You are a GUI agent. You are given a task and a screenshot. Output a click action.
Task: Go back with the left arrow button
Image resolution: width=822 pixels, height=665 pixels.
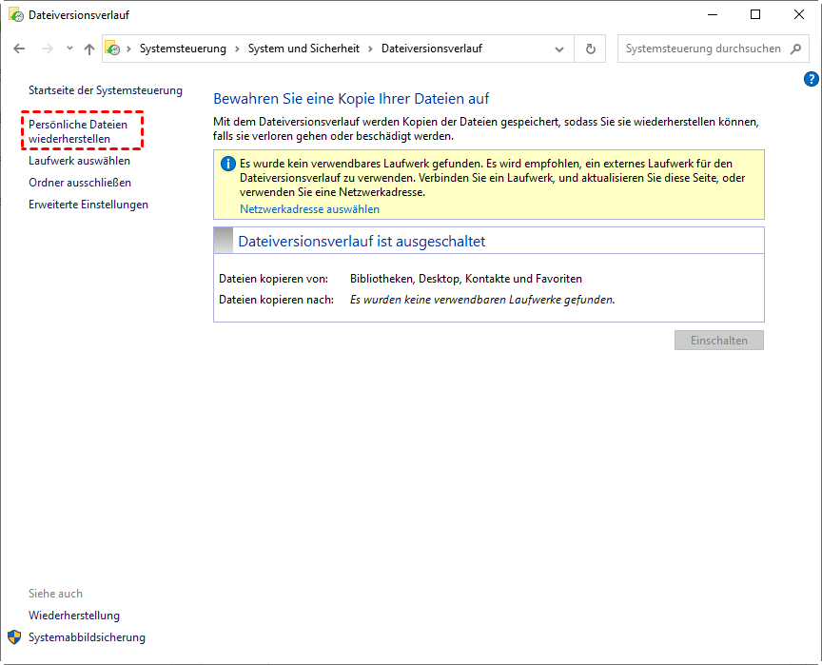pyautogui.click(x=19, y=49)
